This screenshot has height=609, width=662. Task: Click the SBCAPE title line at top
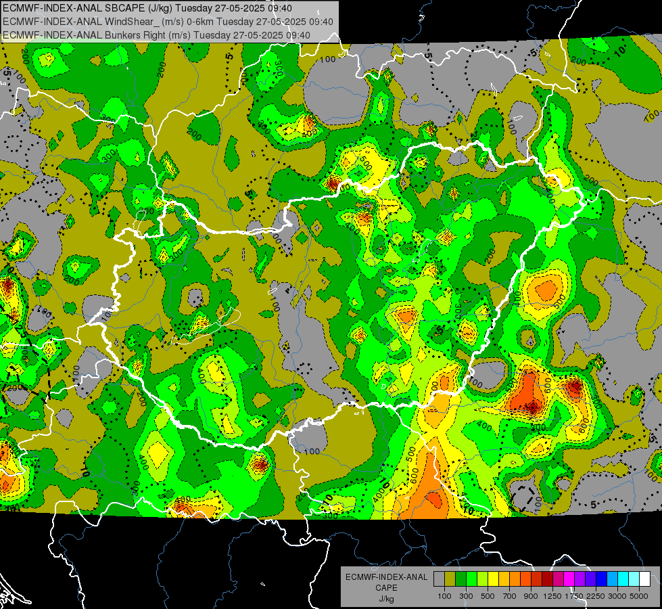tap(147, 8)
